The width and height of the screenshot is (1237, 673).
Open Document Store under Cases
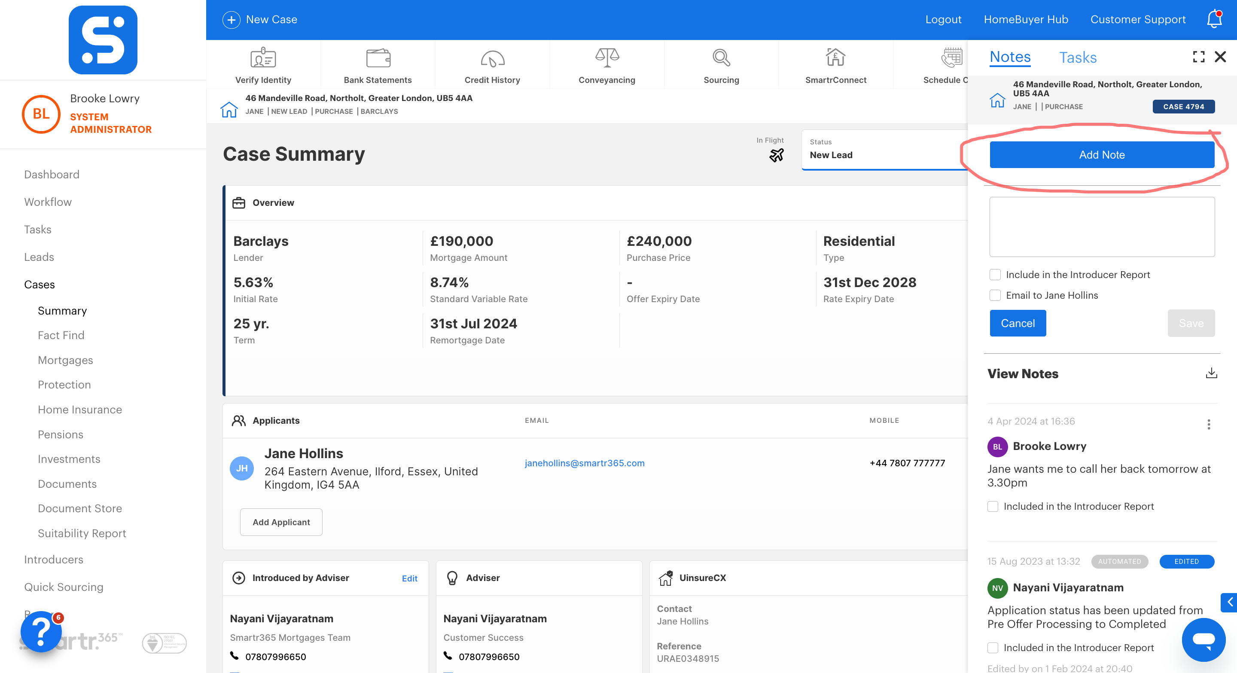[x=80, y=509]
